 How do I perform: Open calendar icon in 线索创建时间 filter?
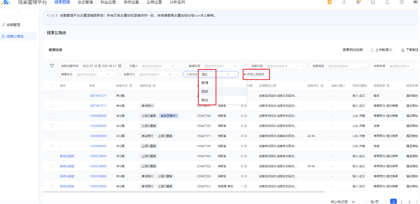(119, 66)
